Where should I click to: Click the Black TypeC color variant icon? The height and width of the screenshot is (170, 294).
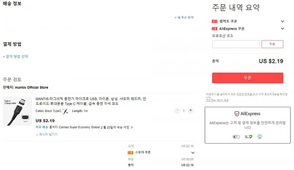[65, 111]
